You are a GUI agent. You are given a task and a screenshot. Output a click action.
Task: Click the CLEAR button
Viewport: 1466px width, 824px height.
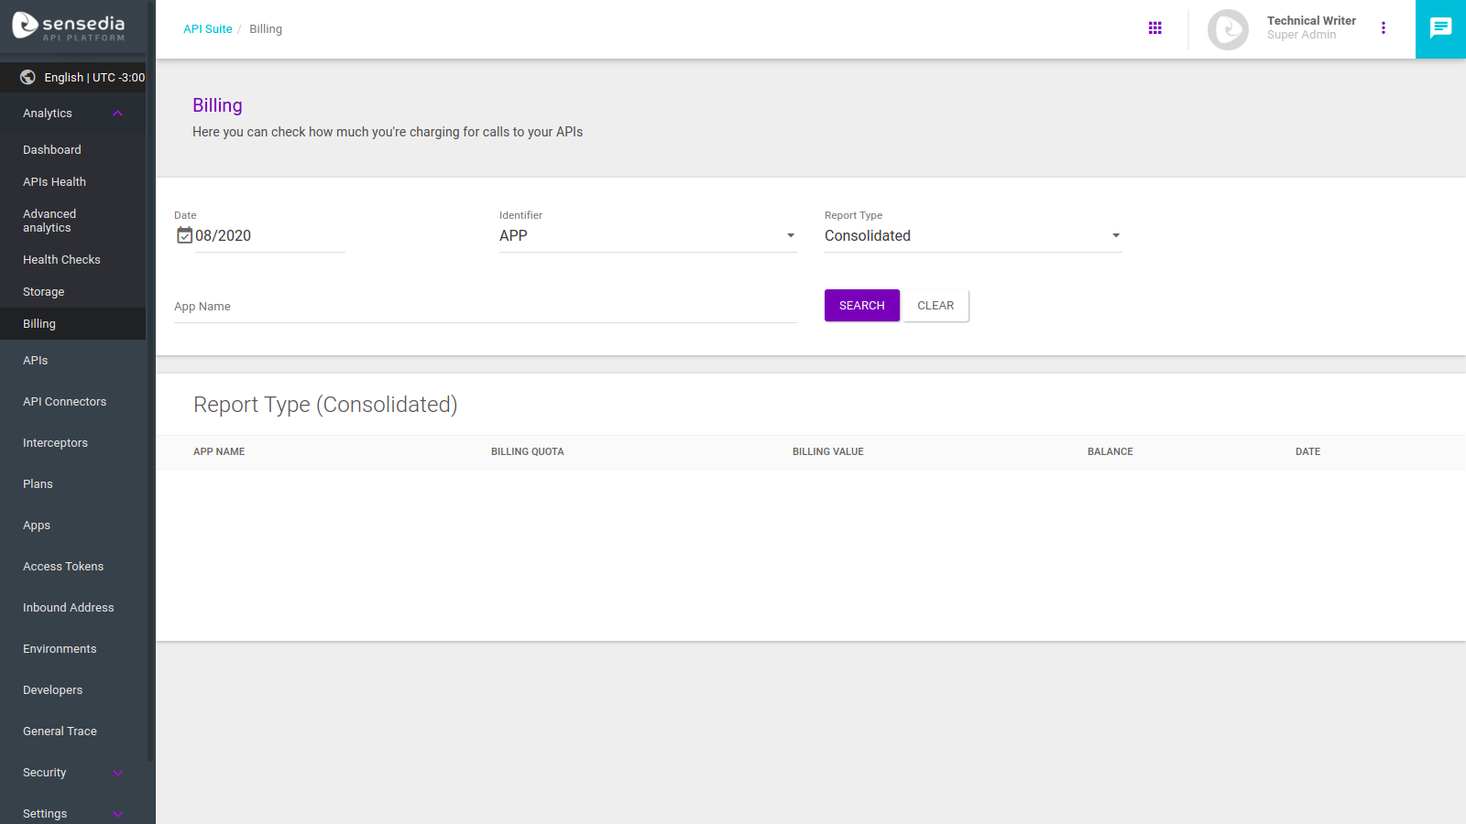pos(935,306)
